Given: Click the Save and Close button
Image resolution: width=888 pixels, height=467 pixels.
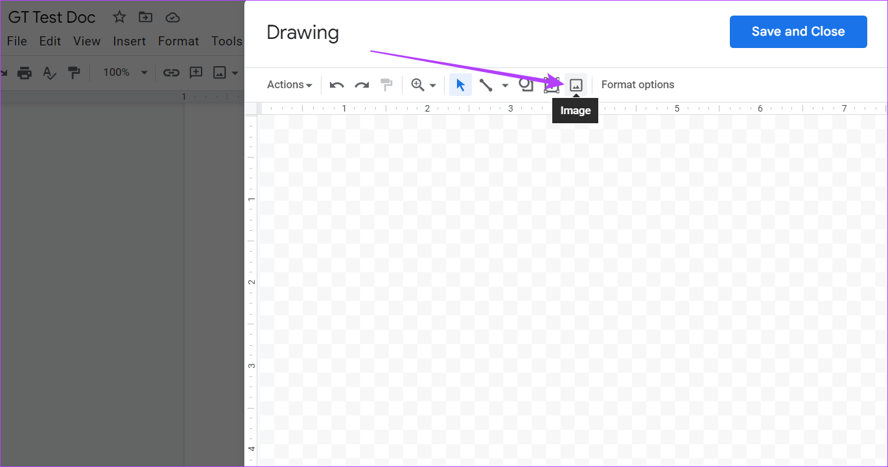Looking at the screenshot, I should coord(798,31).
